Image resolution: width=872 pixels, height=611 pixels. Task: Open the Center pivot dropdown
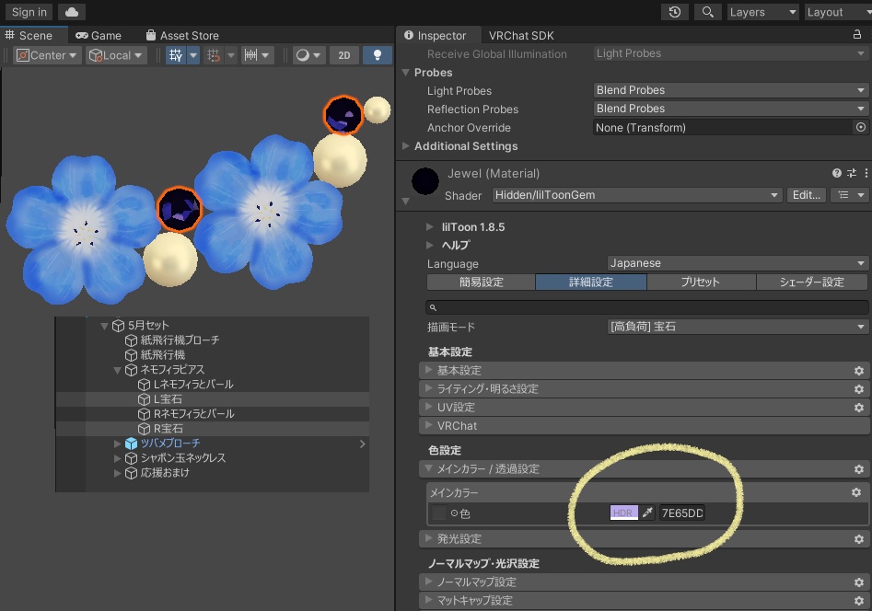point(48,55)
